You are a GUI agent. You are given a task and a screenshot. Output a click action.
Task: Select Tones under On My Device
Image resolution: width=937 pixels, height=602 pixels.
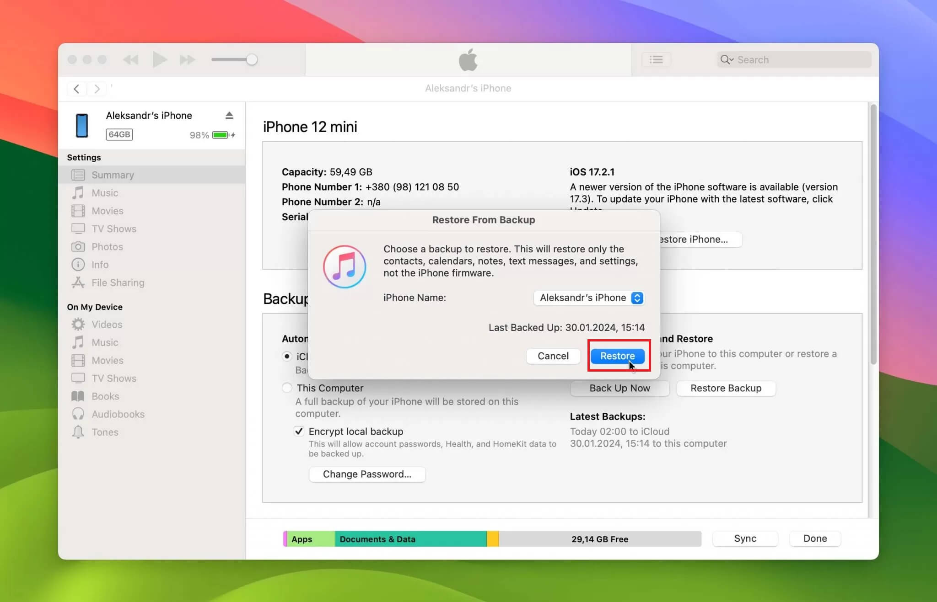106,432
